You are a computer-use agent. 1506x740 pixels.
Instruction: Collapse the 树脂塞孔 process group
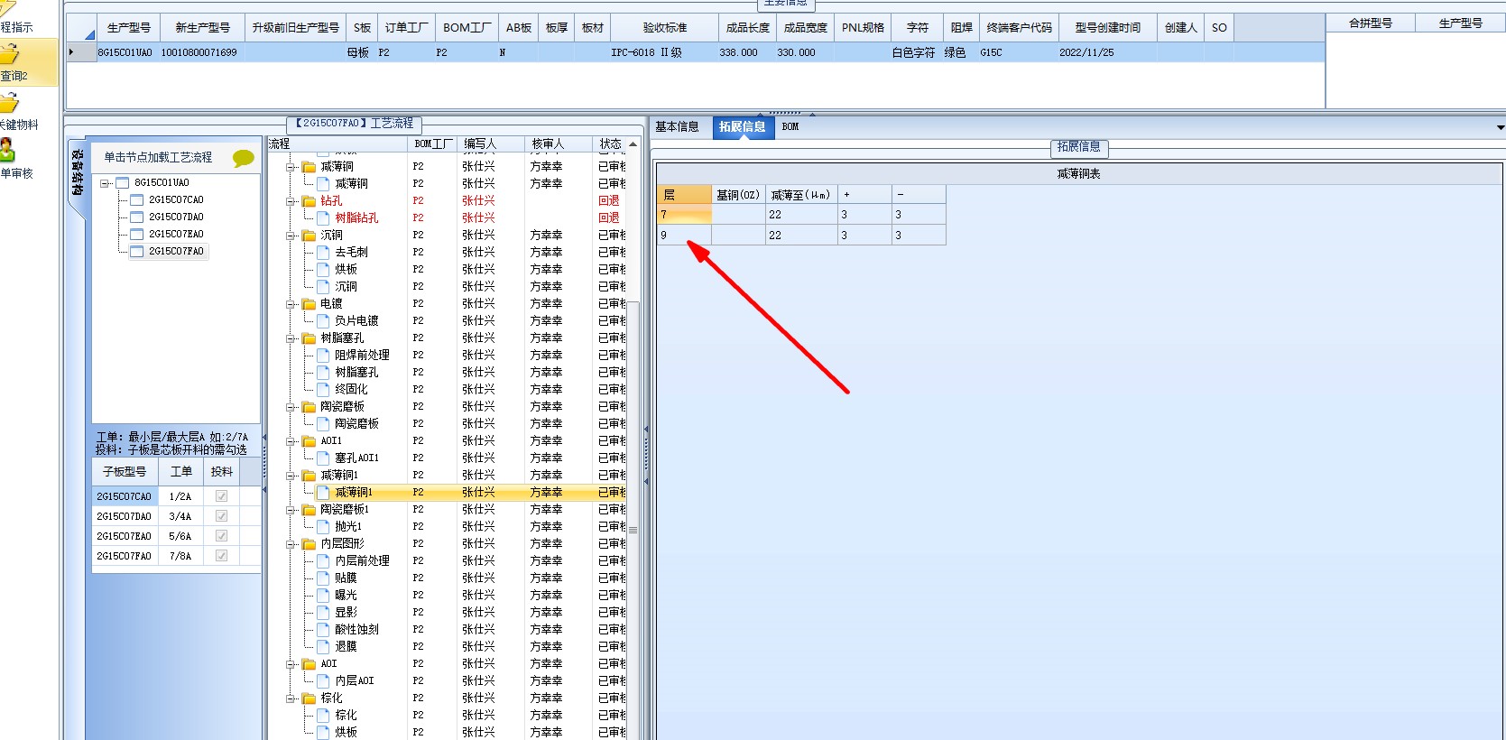point(291,338)
